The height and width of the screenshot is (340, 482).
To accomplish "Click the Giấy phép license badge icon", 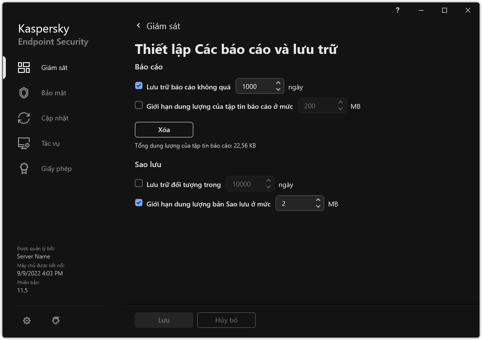I will [x=24, y=169].
